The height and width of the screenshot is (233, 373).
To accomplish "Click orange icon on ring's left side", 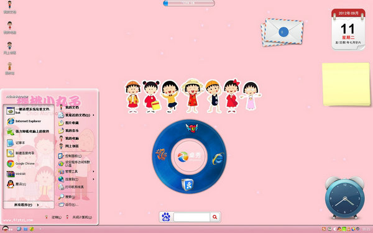I will click(161, 154).
